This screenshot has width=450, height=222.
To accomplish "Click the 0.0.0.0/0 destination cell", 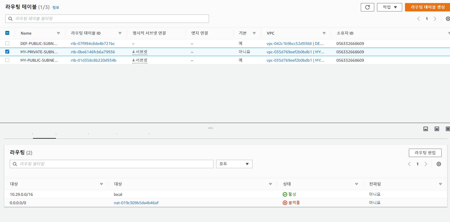I will 18,203.
